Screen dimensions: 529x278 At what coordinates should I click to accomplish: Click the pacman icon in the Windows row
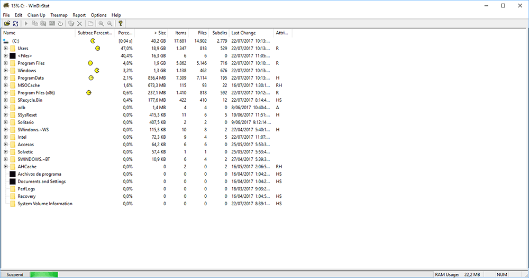(97, 71)
